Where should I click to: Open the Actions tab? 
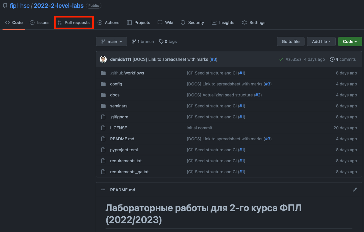coord(108,23)
